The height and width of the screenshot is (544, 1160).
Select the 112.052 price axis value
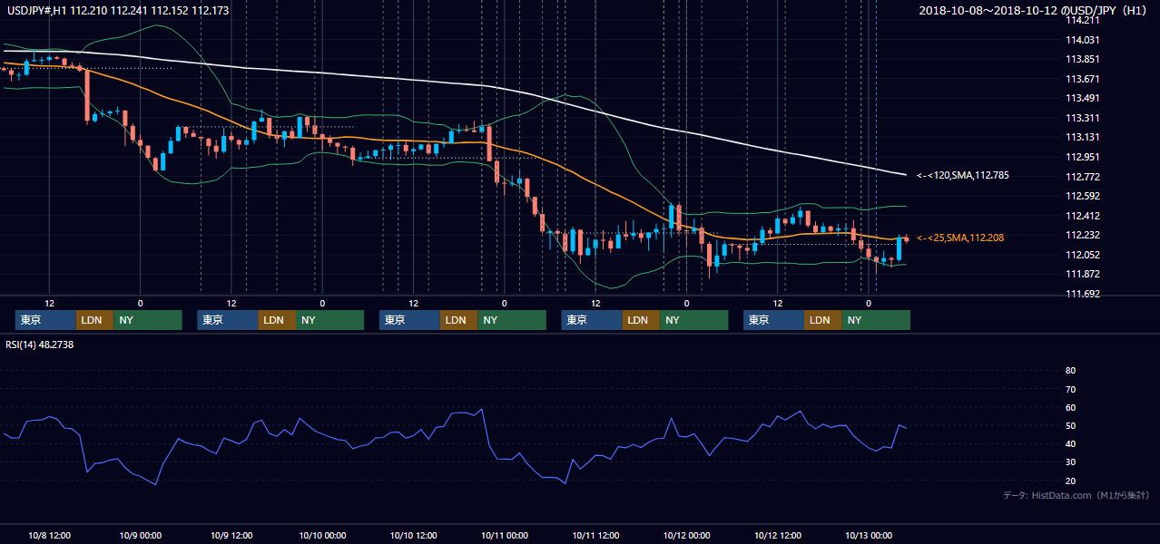coord(1082,255)
